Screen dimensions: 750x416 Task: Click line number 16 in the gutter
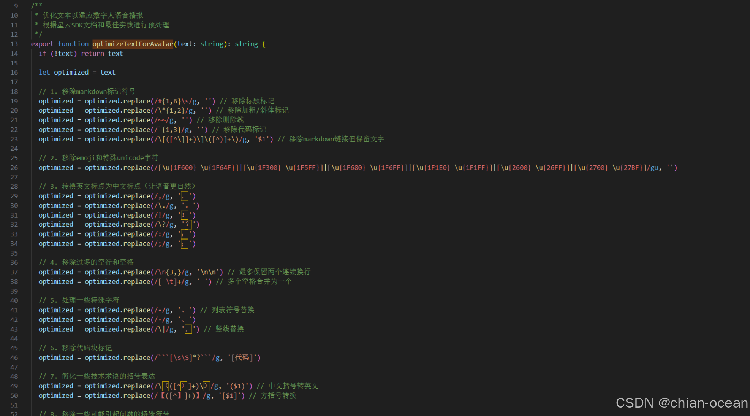(14, 72)
